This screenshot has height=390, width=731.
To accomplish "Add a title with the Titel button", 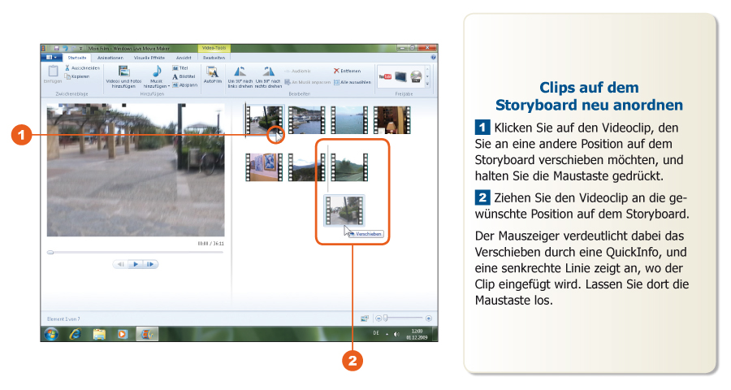I will (181, 68).
